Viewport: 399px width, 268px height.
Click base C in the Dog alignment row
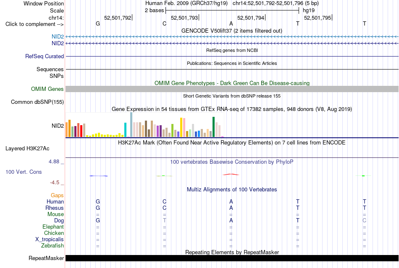[x=365, y=221]
